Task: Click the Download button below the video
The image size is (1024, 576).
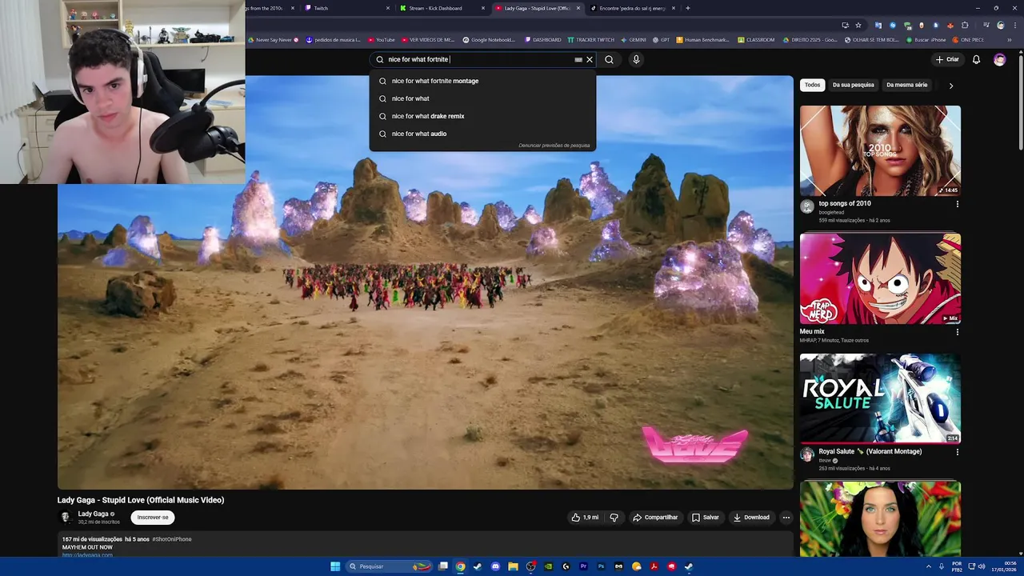Action: 751,518
